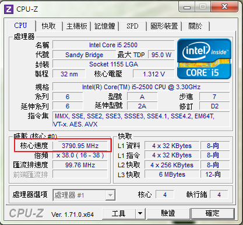Minimize the CPU-Z window
The width and height of the screenshot is (243, 225).
187,8
